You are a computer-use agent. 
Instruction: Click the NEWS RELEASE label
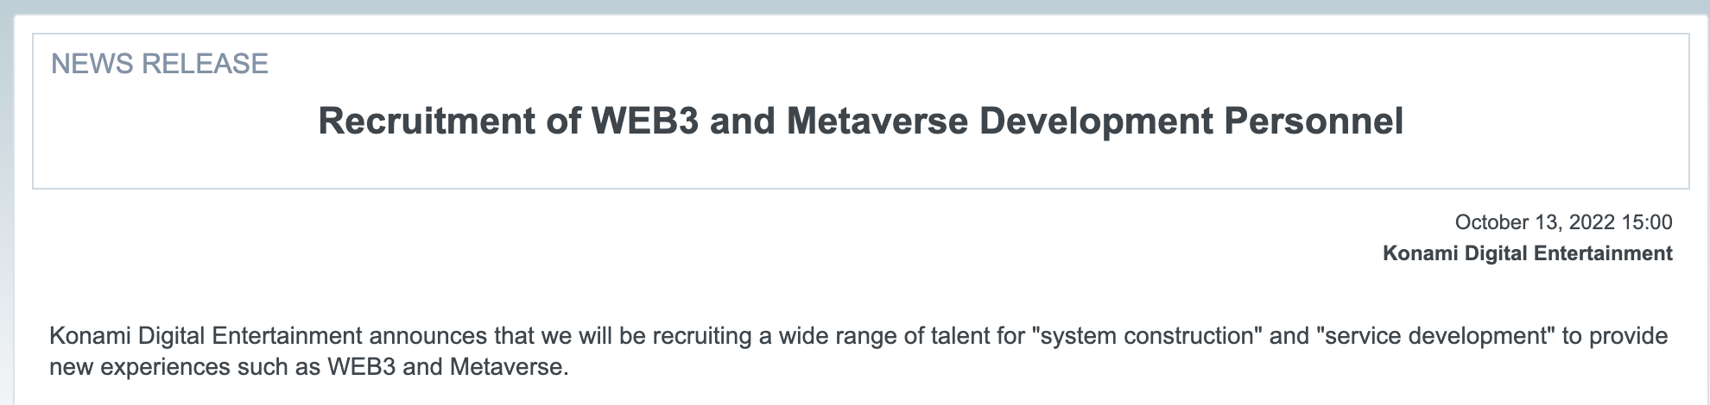(160, 64)
